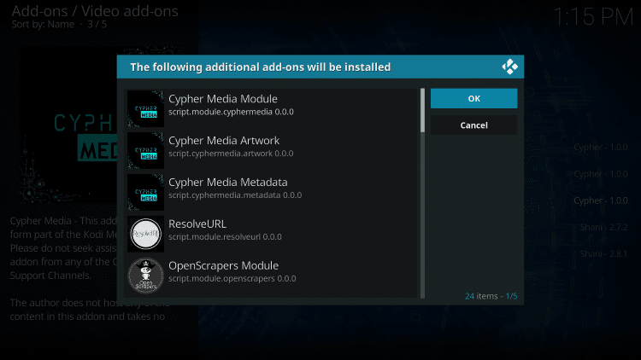Click script.module.resolveurl 0.0.0 text

tap(225, 237)
